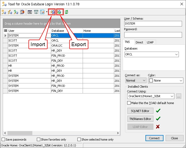186x148 pixels.
Task: Toggle Show favorites only checkbox
Action: tap(39, 139)
